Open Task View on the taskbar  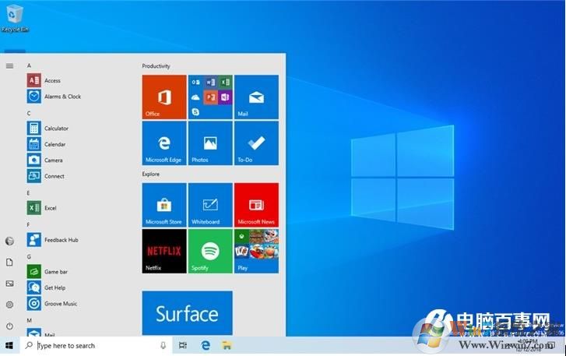click(183, 346)
